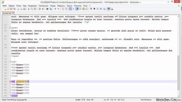The image size is (182, 102).
Task: Play back the recorded macro icon
Action: [x=98, y=9]
